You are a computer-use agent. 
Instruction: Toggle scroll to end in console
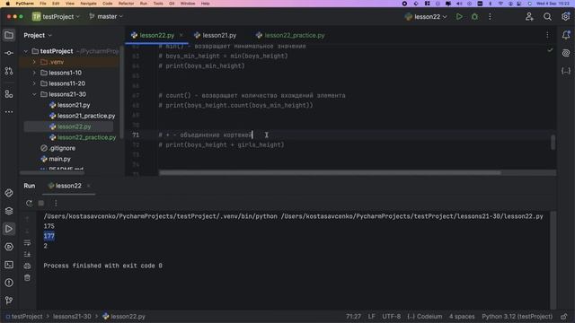tap(27, 254)
